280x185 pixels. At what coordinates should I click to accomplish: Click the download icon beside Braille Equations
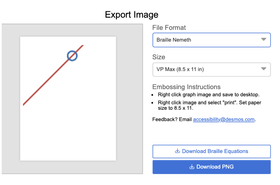point(177,151)
